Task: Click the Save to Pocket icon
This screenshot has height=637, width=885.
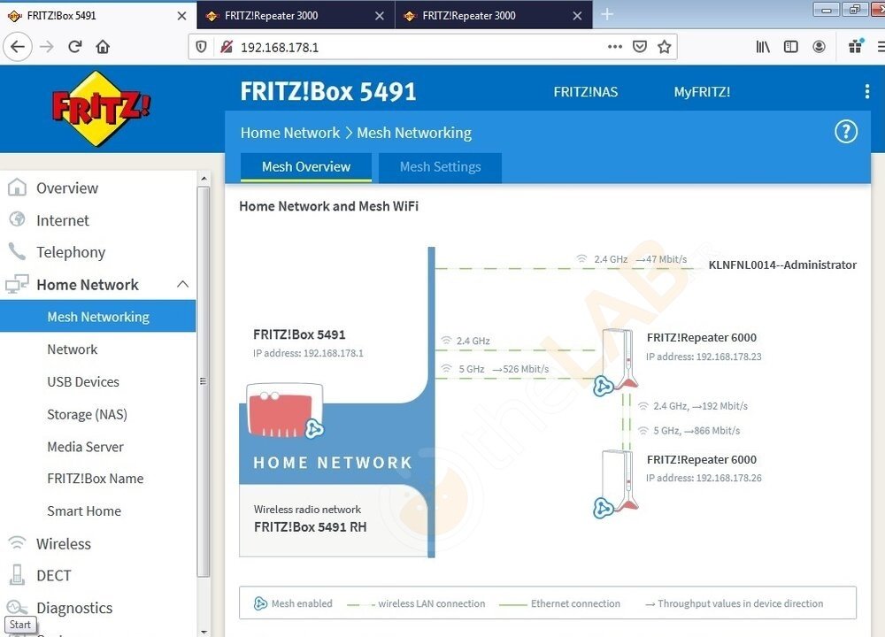Action: point(640,47)
